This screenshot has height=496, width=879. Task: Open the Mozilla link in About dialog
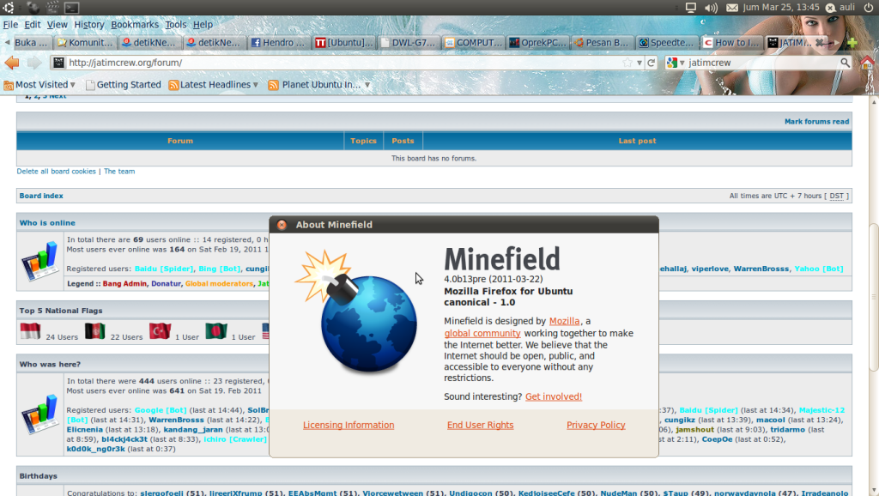[x=564, y=321]
